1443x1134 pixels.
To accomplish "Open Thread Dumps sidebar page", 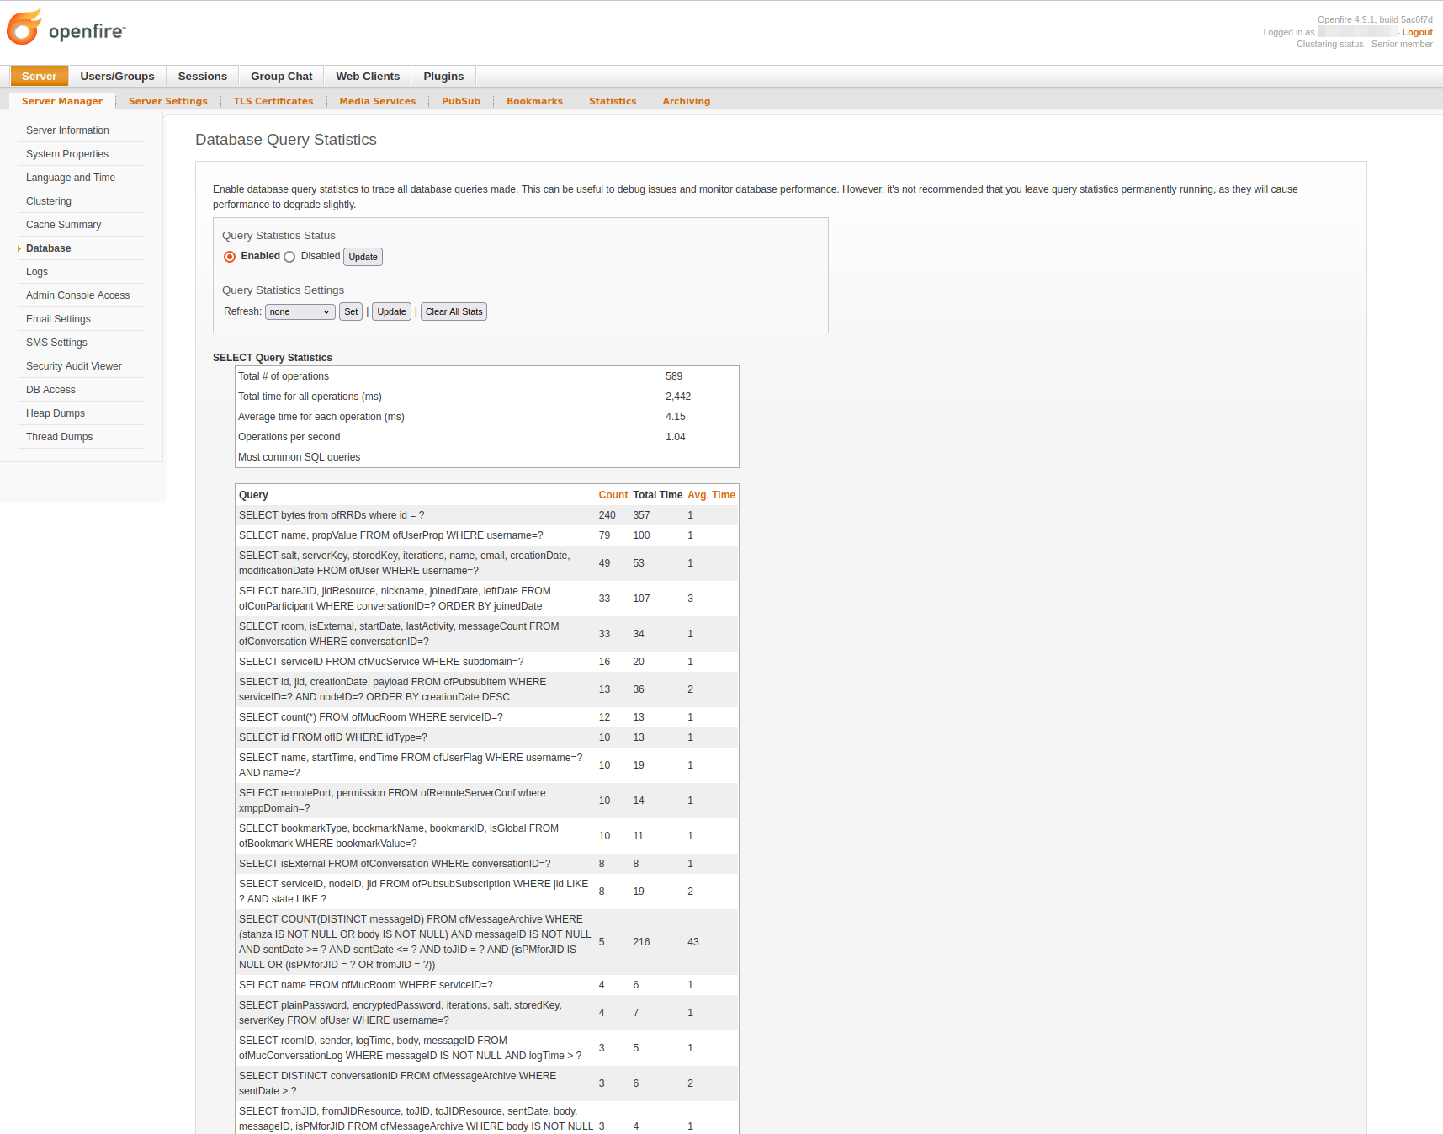I will point(59,437).
